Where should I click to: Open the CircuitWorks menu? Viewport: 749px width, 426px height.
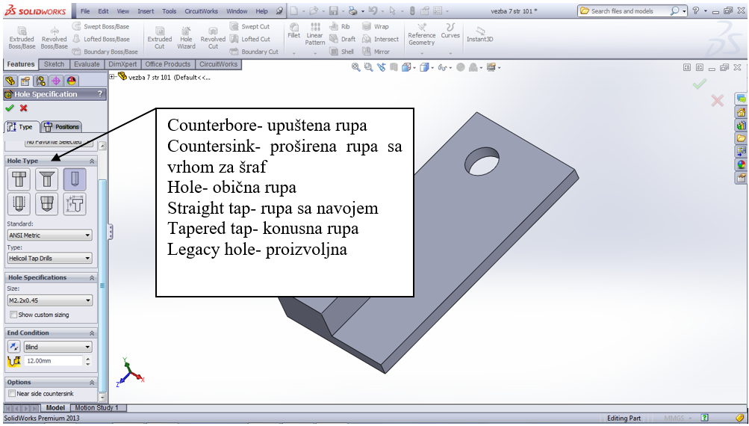(202, 11)
